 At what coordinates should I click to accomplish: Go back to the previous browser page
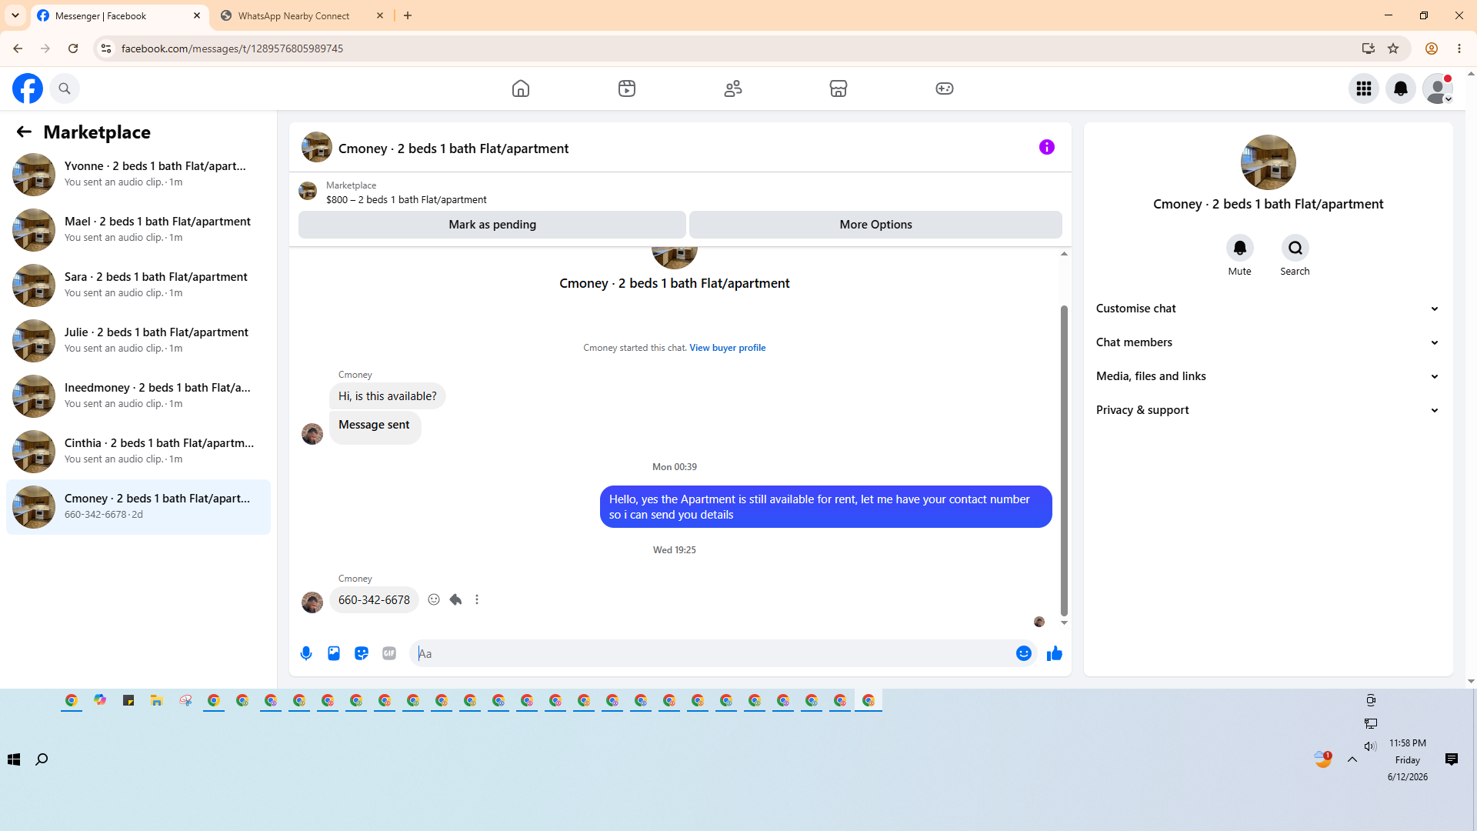click(x=18, y=48)
